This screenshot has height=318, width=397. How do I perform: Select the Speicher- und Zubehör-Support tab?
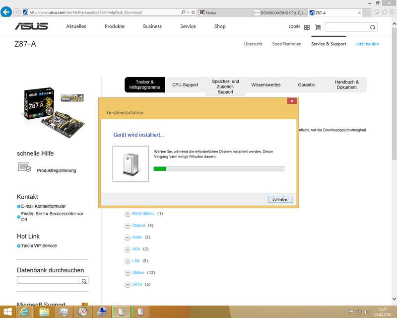click(x=225, y=86)
